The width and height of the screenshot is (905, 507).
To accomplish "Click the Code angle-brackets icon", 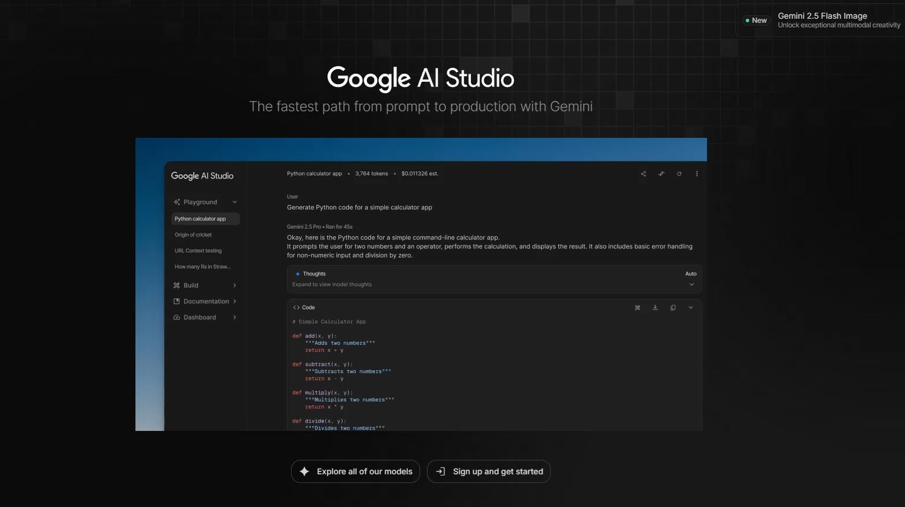I will point(296,307).
